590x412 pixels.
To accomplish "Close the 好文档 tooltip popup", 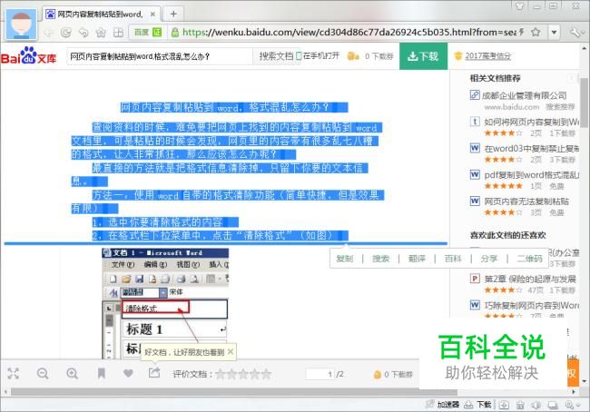I will pyautogui.click(x=231, y=352).
